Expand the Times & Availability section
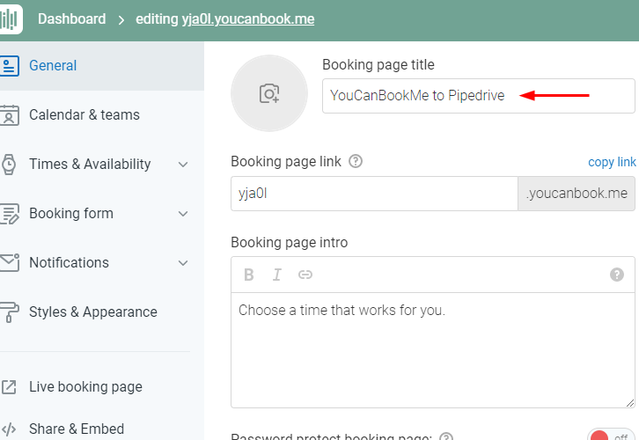The height and width of the screenshot is (440, 639). point(183,165)
